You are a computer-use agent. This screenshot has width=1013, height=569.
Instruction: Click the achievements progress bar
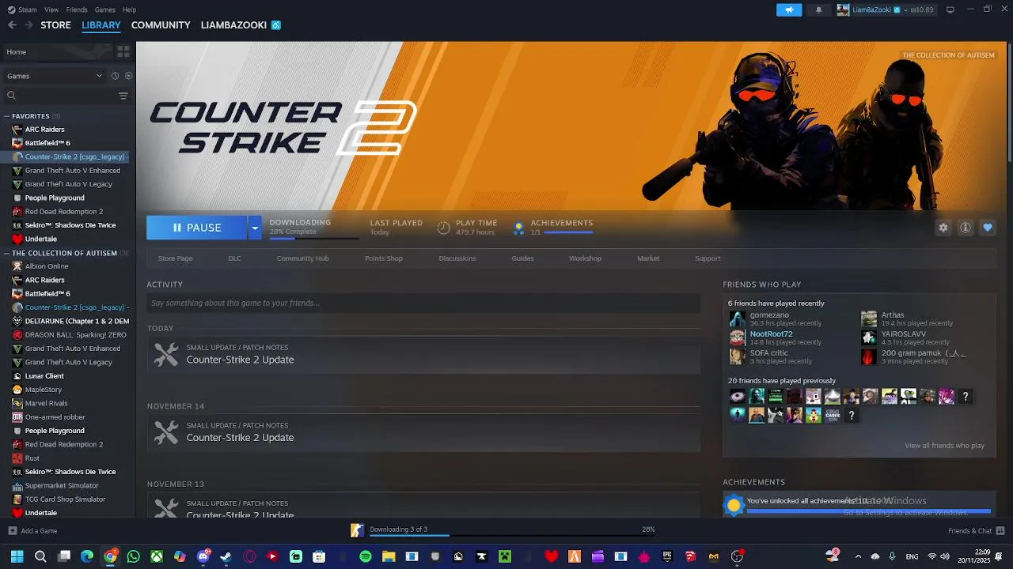[x=567, y=232]
